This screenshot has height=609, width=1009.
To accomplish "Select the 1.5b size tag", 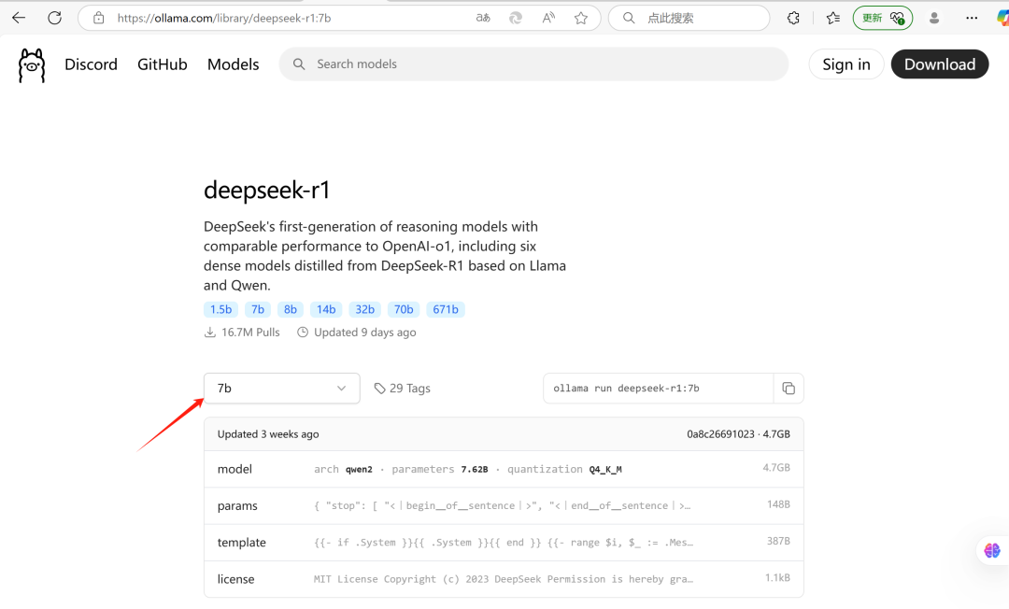I will point(220,309).
